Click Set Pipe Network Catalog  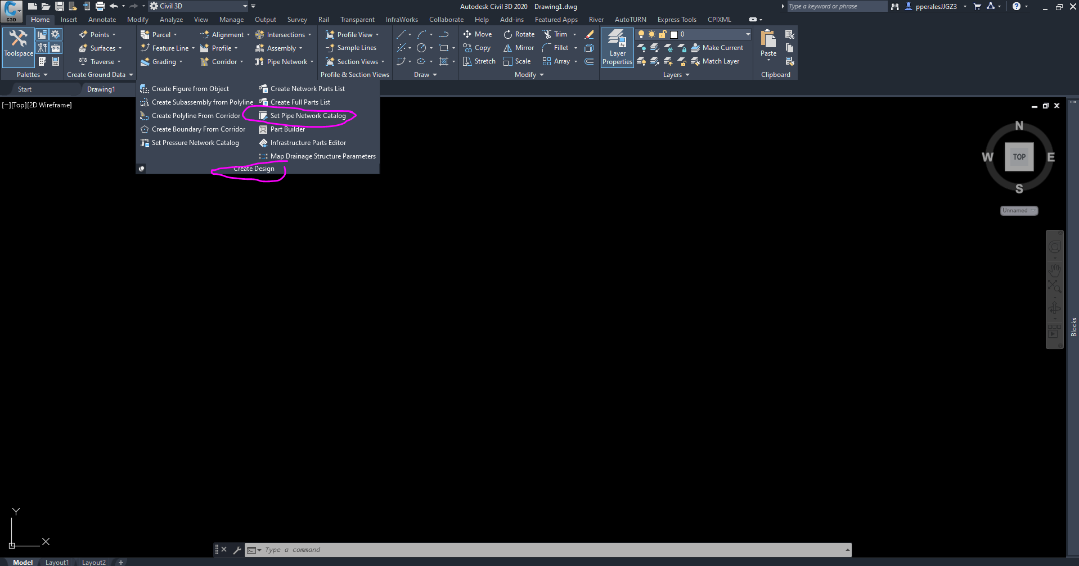point(302,116)
